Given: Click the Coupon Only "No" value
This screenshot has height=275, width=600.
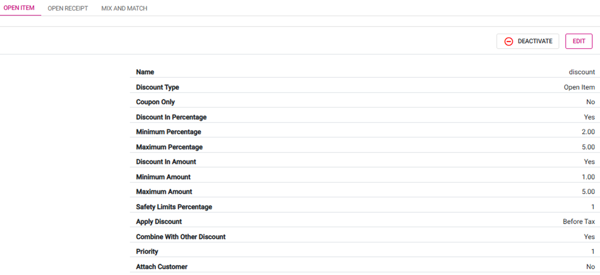Looking at the screenshot, I should (x=590, y=102).
